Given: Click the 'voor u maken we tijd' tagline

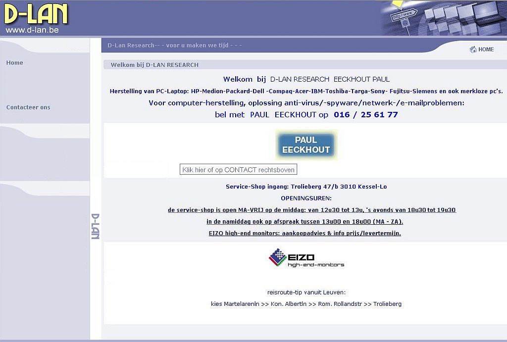Looking at the screenshot, I should click(197, 45).
